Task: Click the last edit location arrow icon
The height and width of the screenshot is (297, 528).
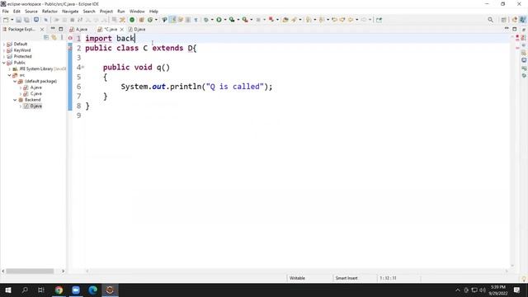Action: coord(334,20)
